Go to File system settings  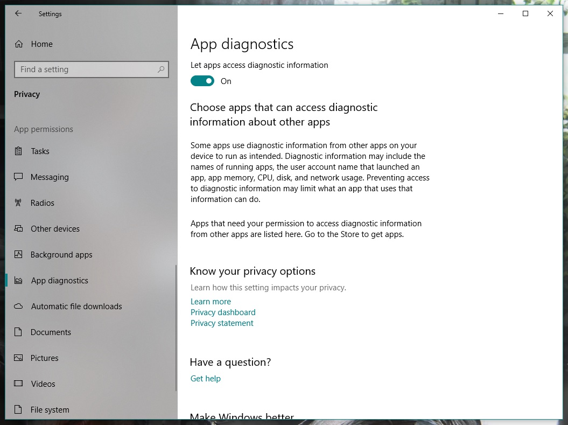click(50, 410)
